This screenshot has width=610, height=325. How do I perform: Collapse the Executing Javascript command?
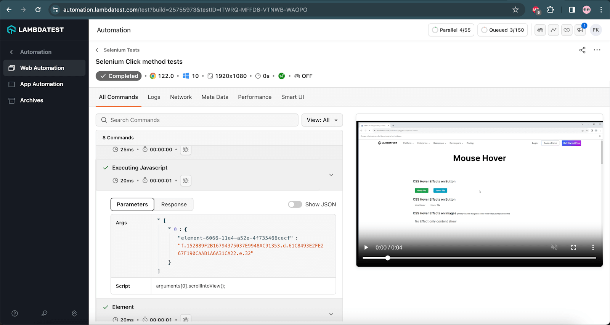331,175
